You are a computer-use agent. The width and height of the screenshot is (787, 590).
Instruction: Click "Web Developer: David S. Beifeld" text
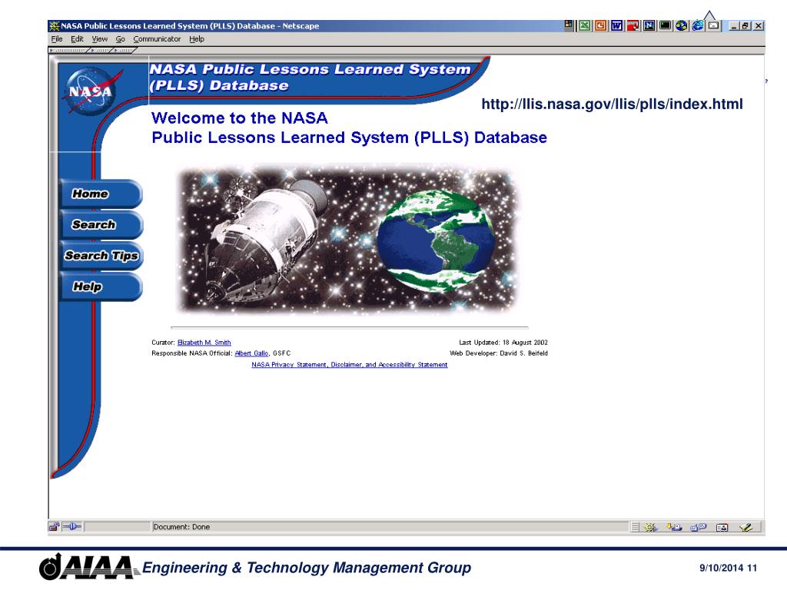pos(498,353)
